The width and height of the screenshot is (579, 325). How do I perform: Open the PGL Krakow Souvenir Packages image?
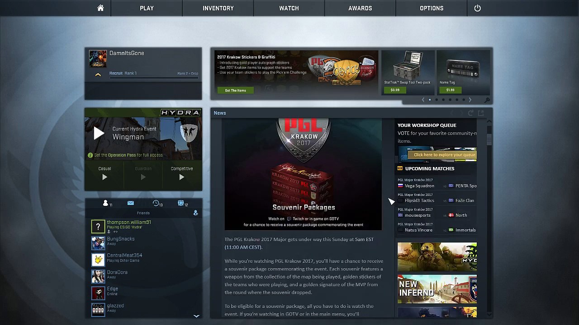(x=303, y=174)
